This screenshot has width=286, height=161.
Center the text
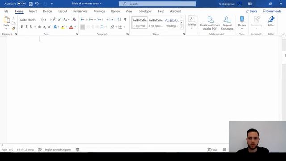tap(88, 27)
